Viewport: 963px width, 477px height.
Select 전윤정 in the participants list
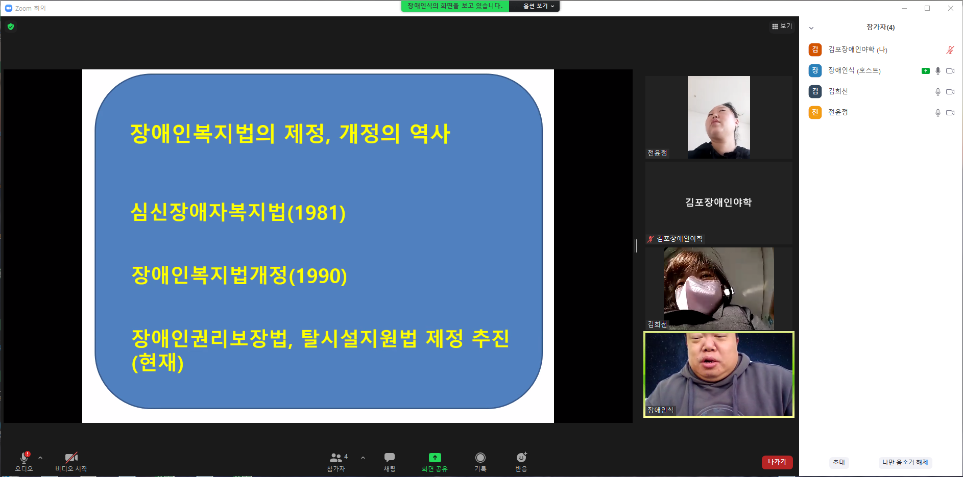click(x=881, y=112)
